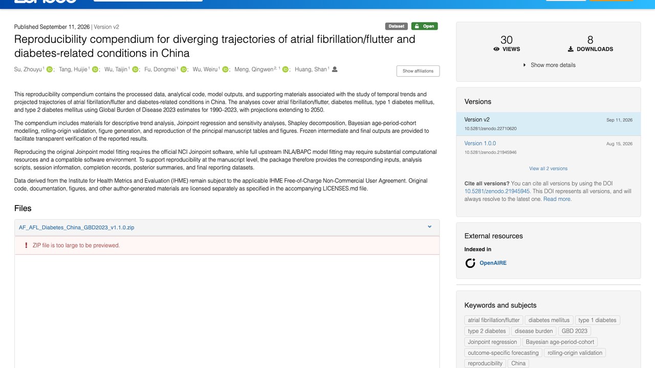The width and height of the screenshot is (655, 368).
Task: Click author name Meng, Qingwen
Action: 254,70
